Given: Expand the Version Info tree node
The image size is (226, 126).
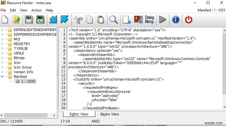Looking at the screenshot, I should coord(2,72).
